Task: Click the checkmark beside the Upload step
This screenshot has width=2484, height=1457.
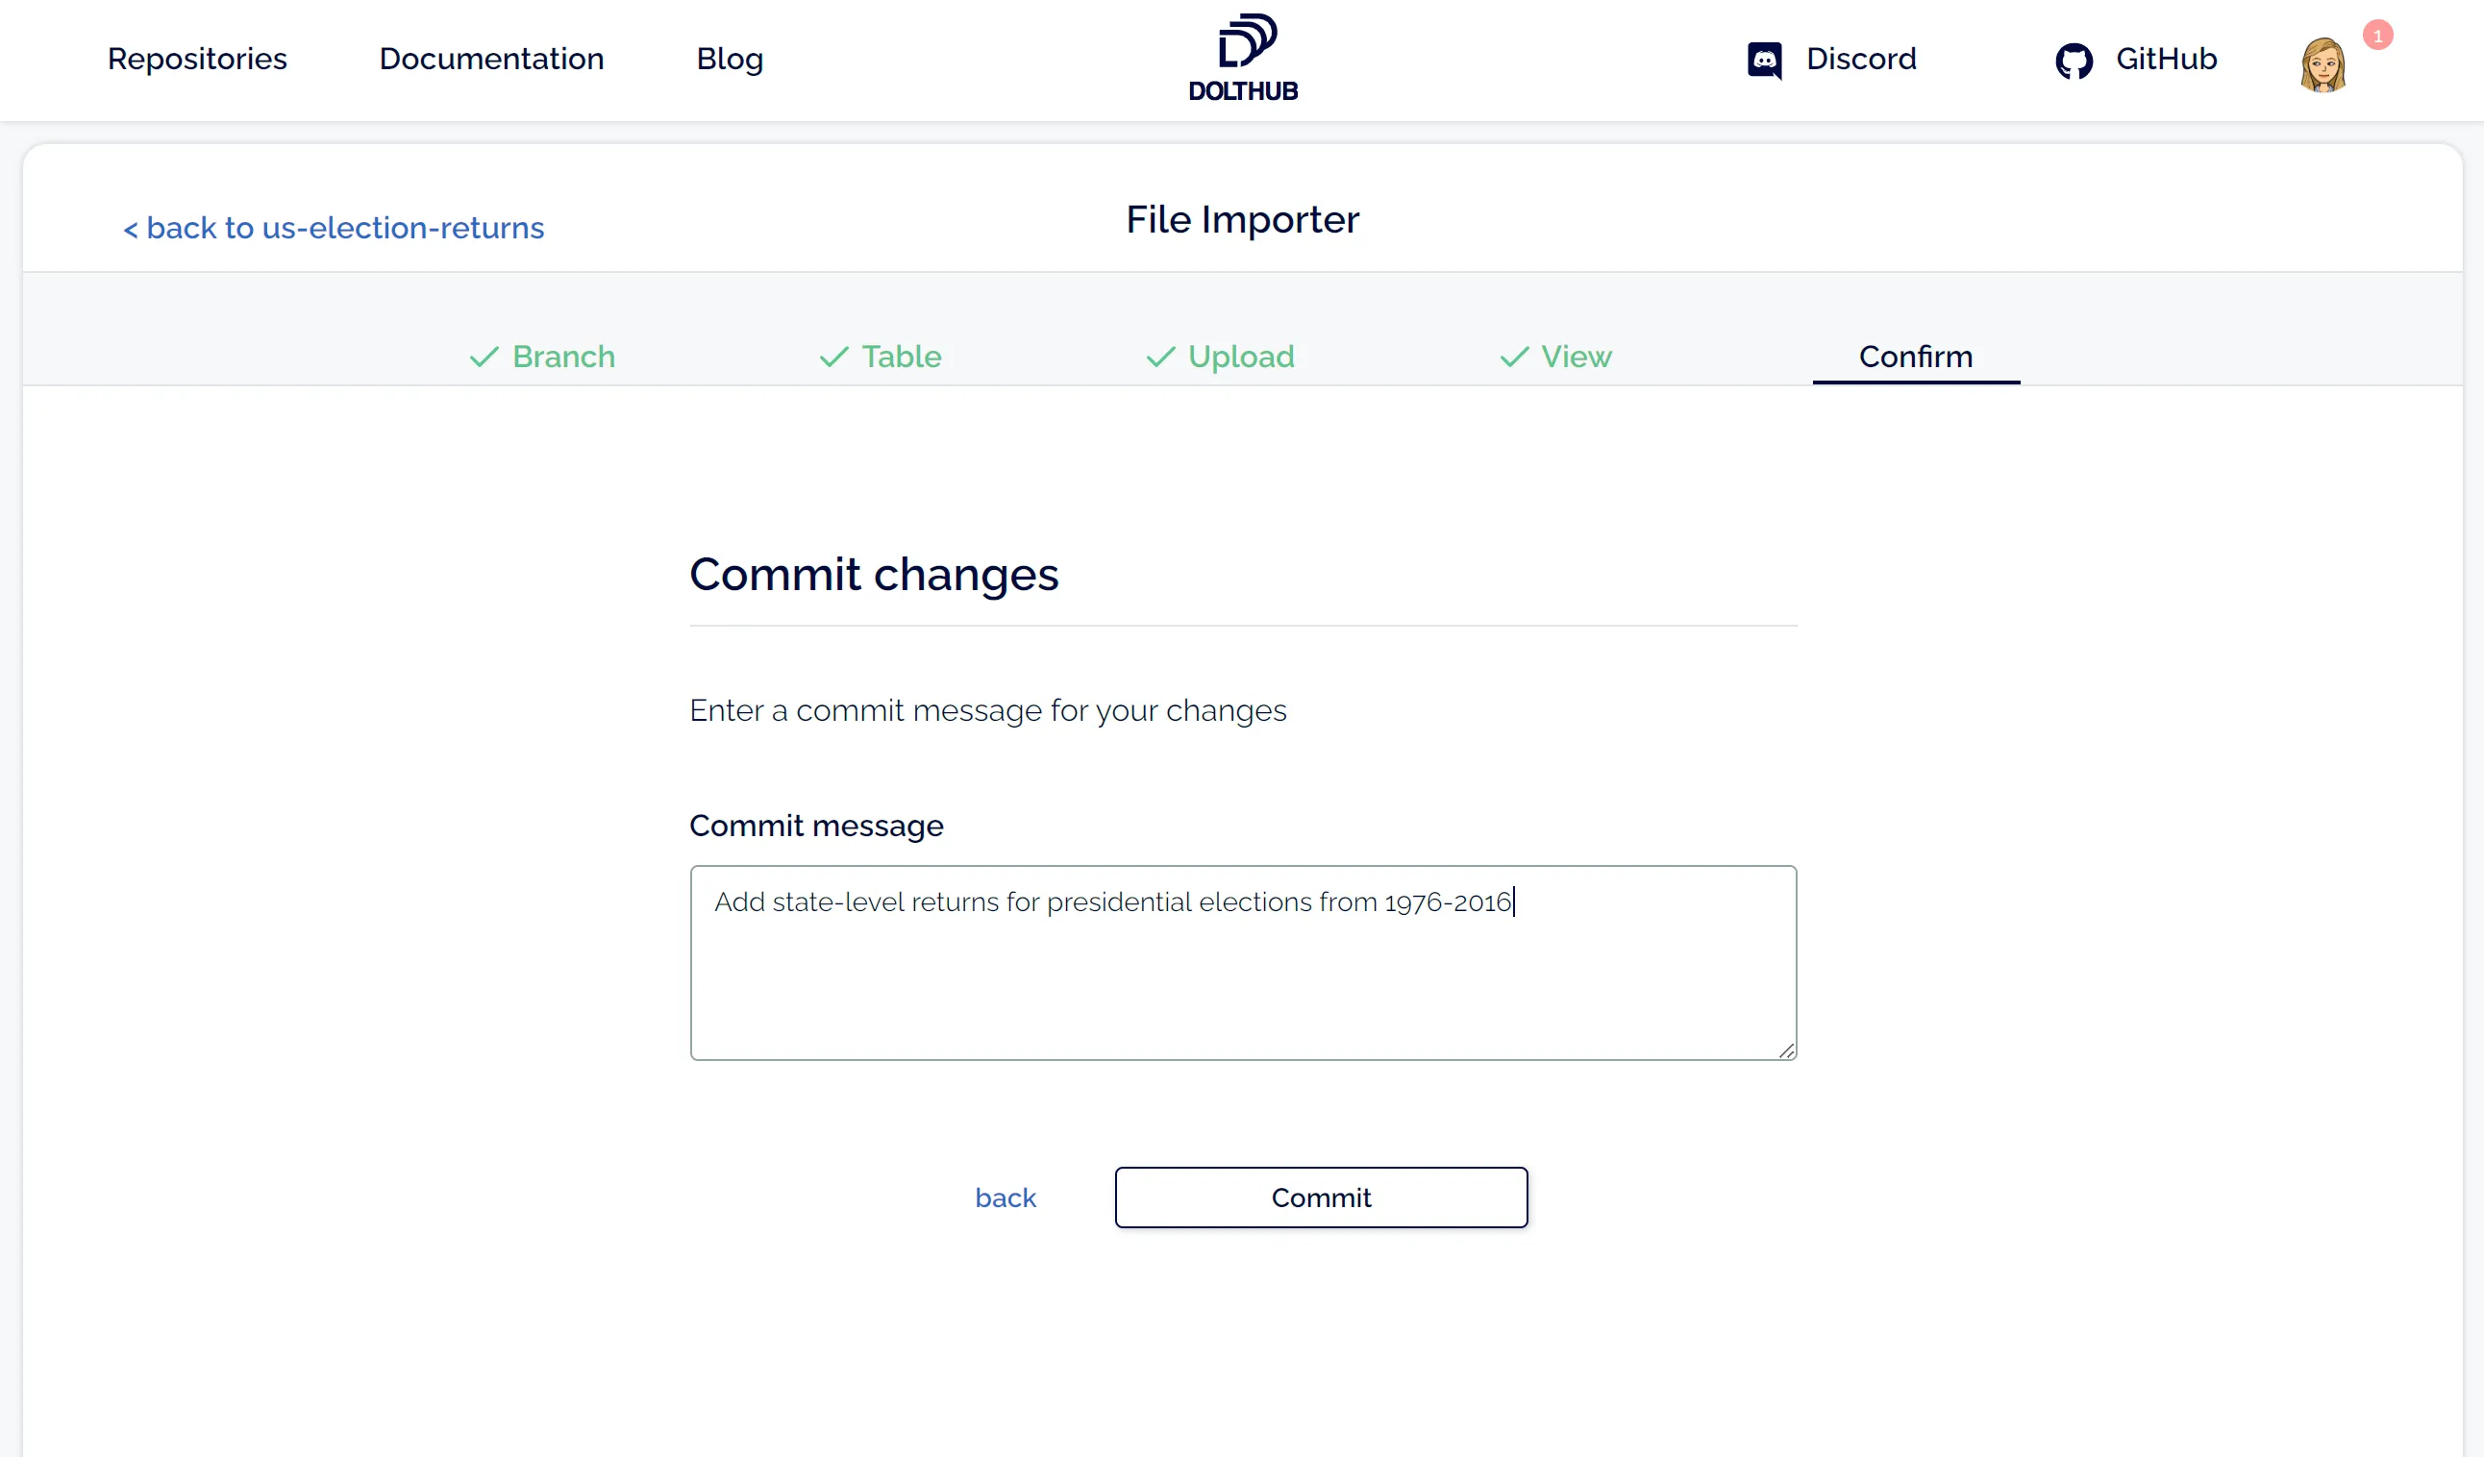Action: click(1159, 357)
